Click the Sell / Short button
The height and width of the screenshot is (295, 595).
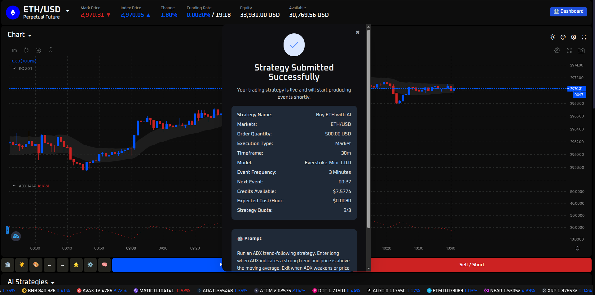472,265
